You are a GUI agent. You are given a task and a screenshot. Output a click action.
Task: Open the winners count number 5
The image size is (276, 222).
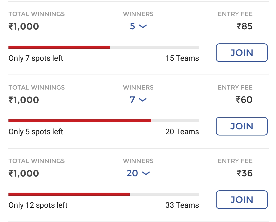point(132,26)
